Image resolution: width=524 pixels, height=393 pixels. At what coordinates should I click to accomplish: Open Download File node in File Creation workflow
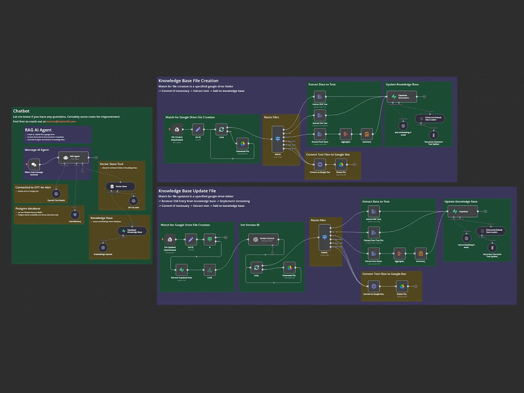coord(243,144)
